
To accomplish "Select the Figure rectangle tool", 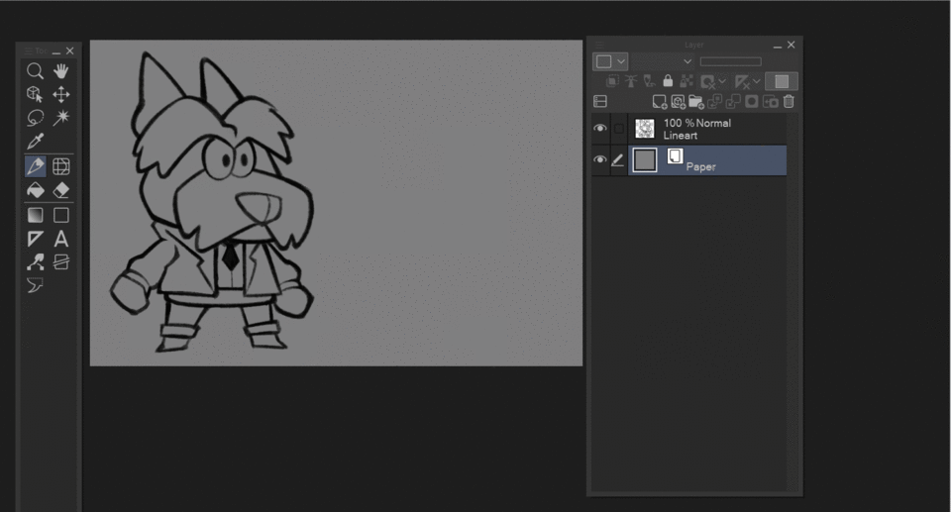I will (x=60, y=215).
